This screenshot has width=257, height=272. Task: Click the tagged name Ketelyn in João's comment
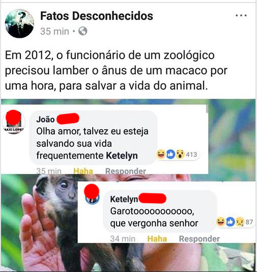coord(122,156)
